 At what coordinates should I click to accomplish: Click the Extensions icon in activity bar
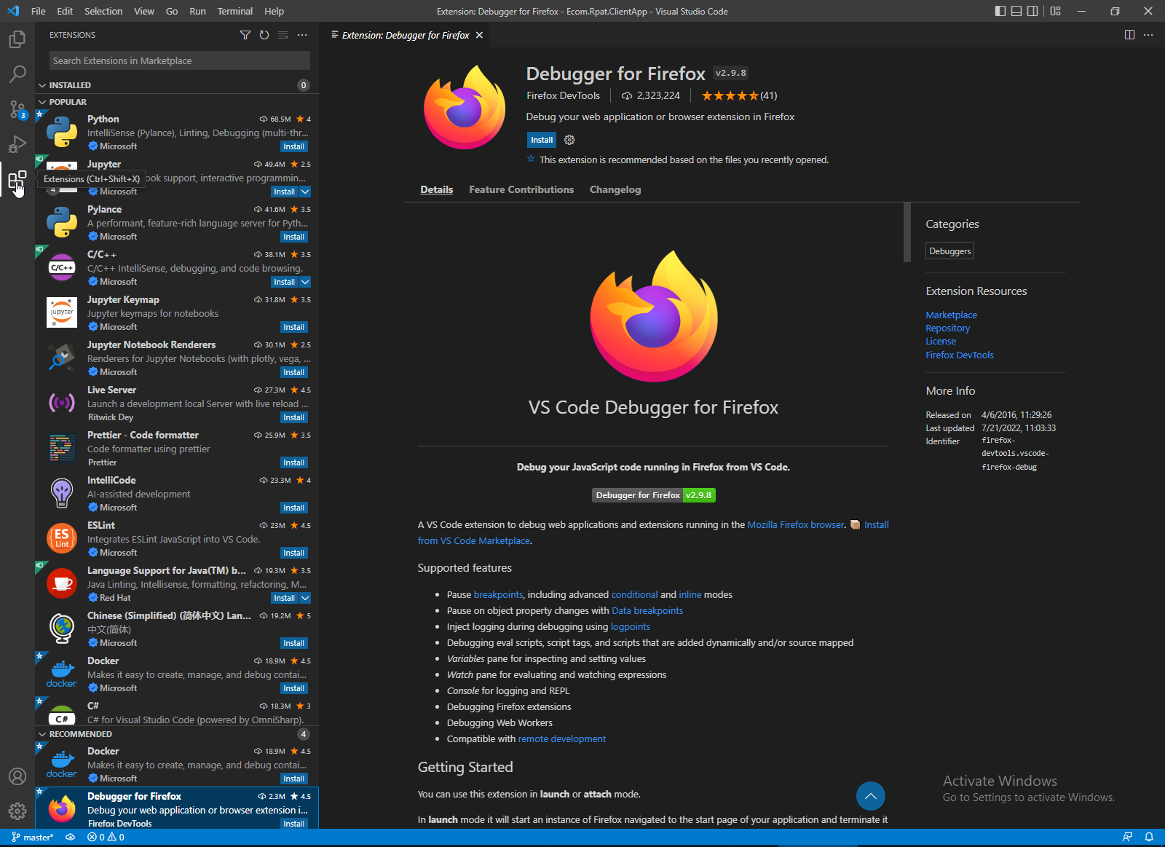pyautogui.click(x=17, y=180)
